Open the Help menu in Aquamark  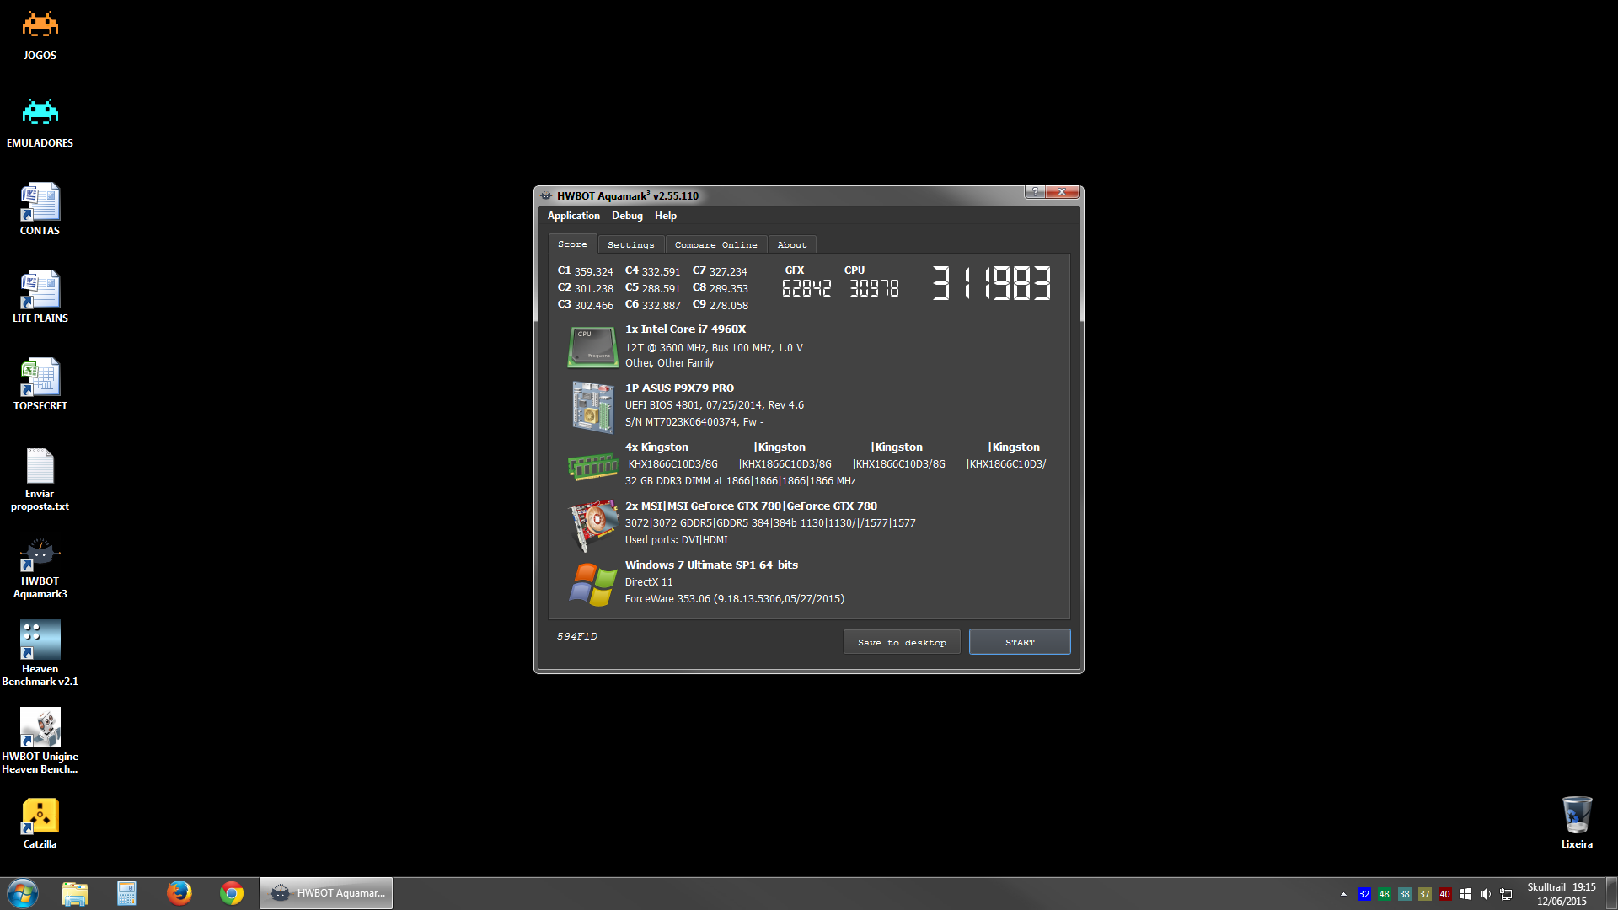[x=666, y=216]
